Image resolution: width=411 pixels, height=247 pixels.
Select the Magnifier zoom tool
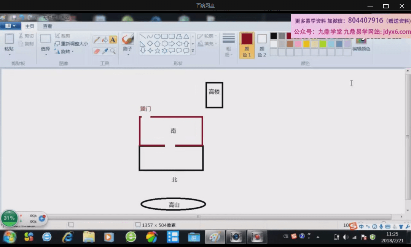pos(113,51)
